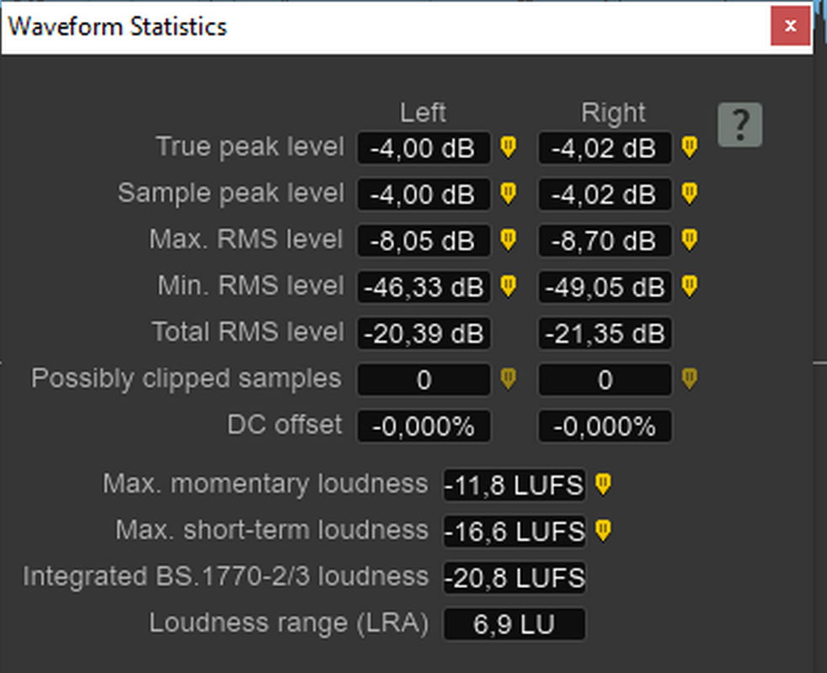Click the Waveform Statistics title text
This screenshot has width=827, height=673.
pos(118,26)
